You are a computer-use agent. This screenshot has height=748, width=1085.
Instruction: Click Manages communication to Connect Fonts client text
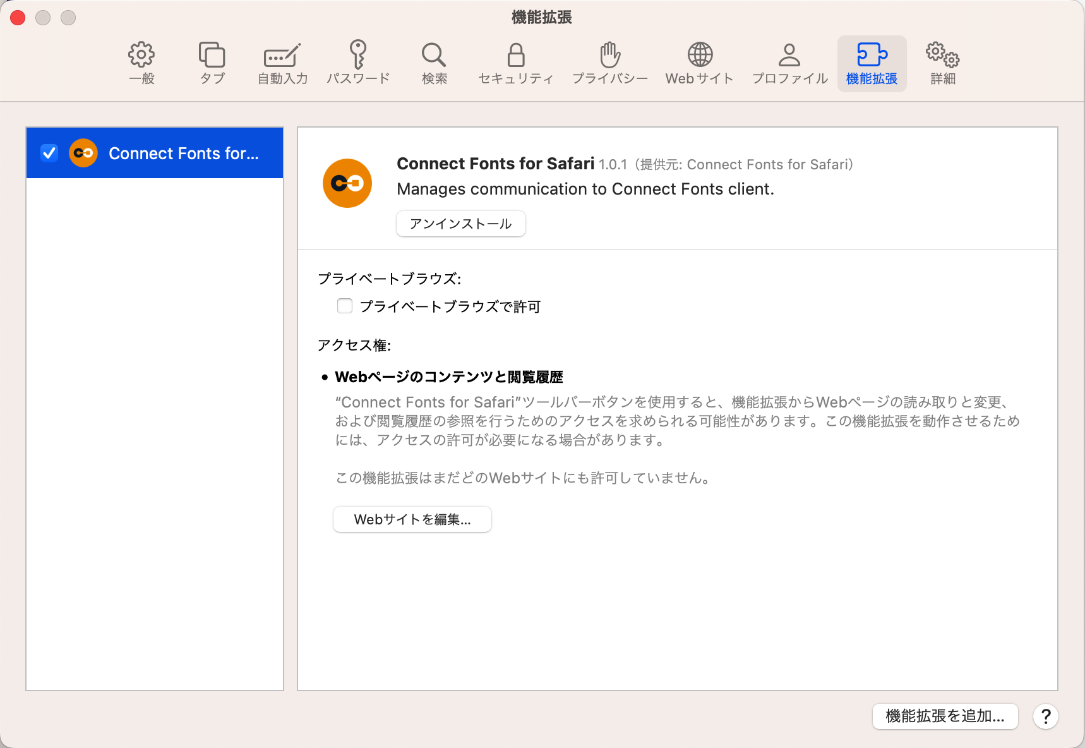pos(585,189)
